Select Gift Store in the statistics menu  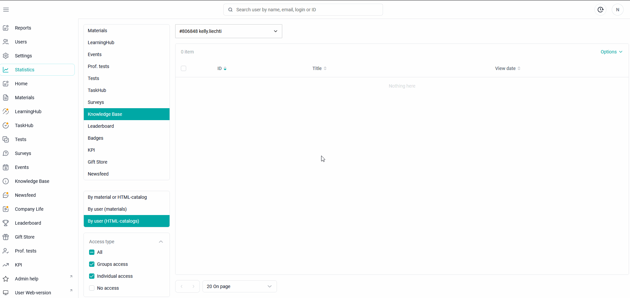[x=127, y=162]
